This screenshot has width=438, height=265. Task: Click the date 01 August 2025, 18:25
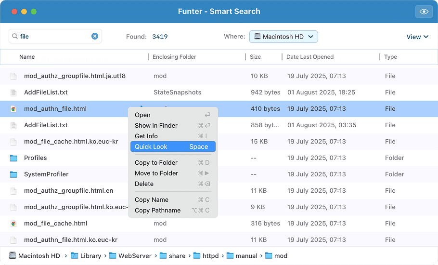(321, 92)
